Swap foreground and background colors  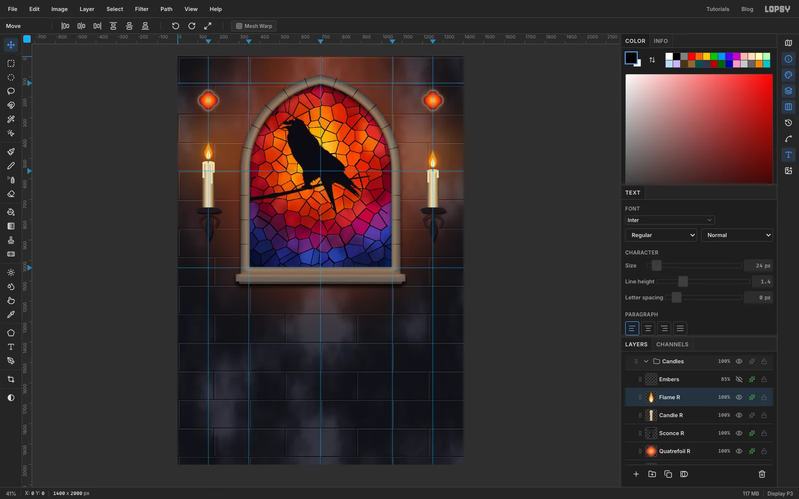[652, 60]
